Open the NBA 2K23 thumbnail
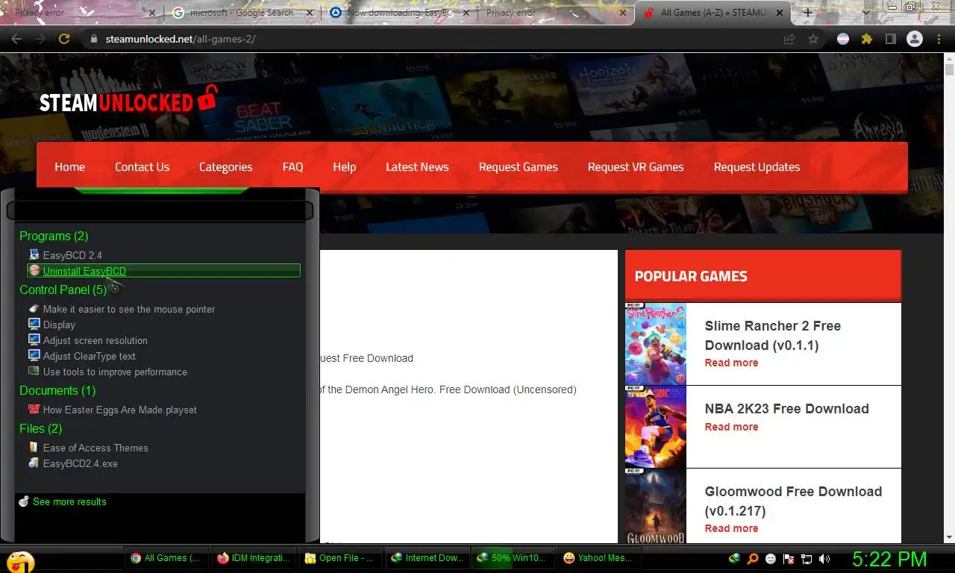Image resolution: width=955 pixels, height=573 pixels. 656,427
